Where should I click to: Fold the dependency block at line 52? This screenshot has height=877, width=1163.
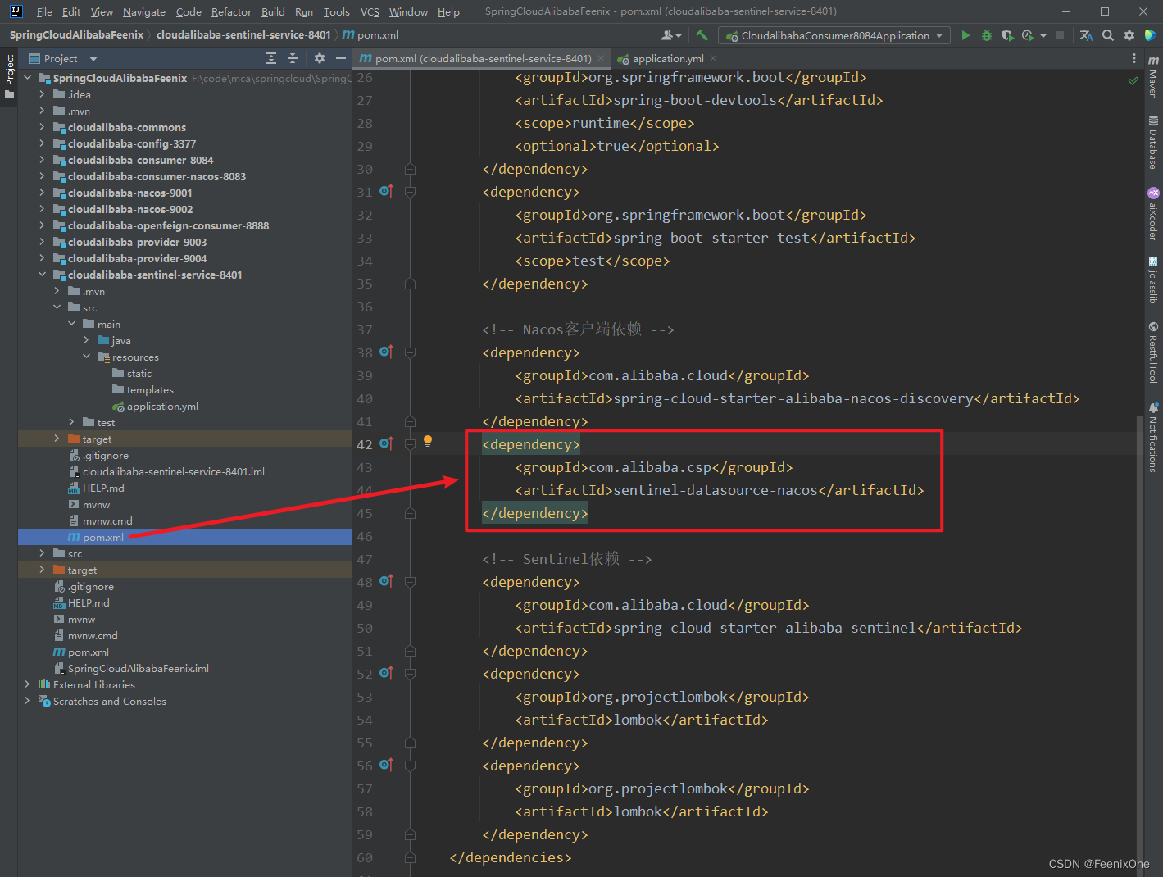coord(410,674)
